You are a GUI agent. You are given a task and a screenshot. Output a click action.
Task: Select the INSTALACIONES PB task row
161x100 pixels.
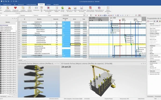coord(53,48)
